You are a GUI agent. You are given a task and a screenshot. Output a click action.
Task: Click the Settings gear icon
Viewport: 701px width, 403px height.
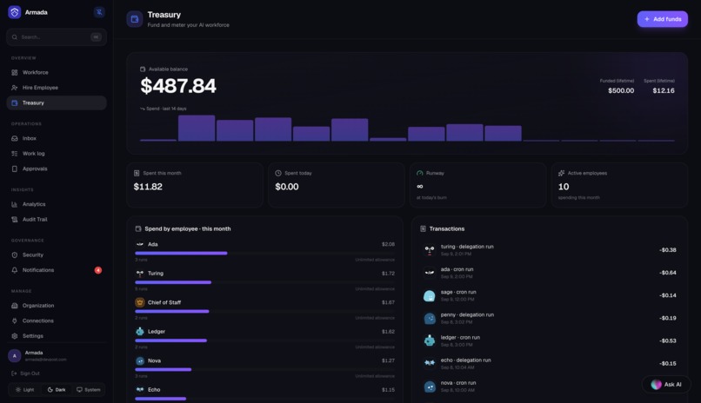[14, 336]
